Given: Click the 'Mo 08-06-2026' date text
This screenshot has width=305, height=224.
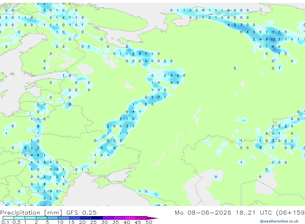Looking at the screenshot, I should [203, 212].
